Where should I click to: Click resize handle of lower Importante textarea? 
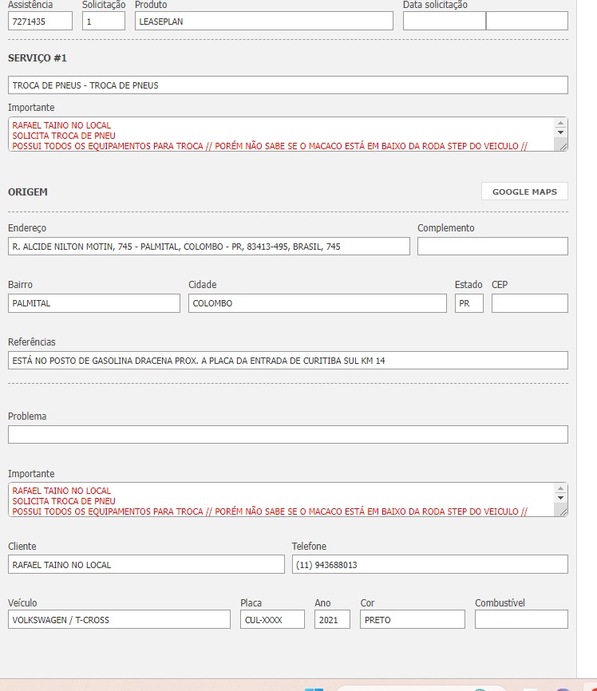pos(563,511)
